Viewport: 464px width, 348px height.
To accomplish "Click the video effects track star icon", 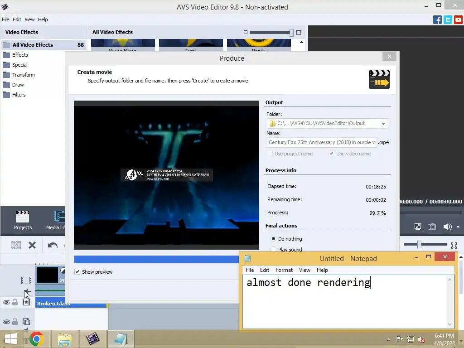I will click(26, 302).
